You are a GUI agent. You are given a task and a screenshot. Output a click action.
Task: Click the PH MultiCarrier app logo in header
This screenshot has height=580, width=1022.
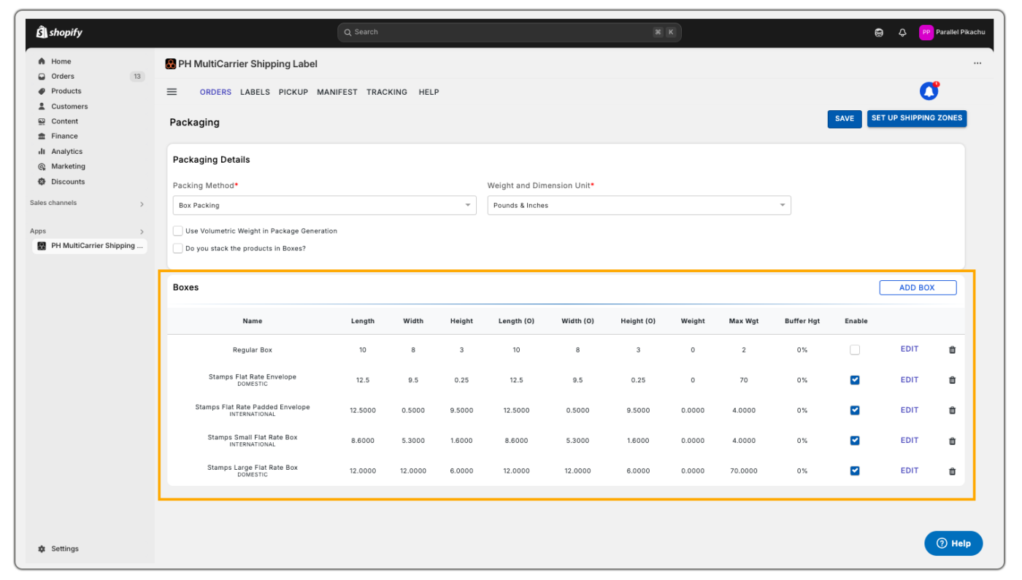pyautogui.click(x=171, y=64)
